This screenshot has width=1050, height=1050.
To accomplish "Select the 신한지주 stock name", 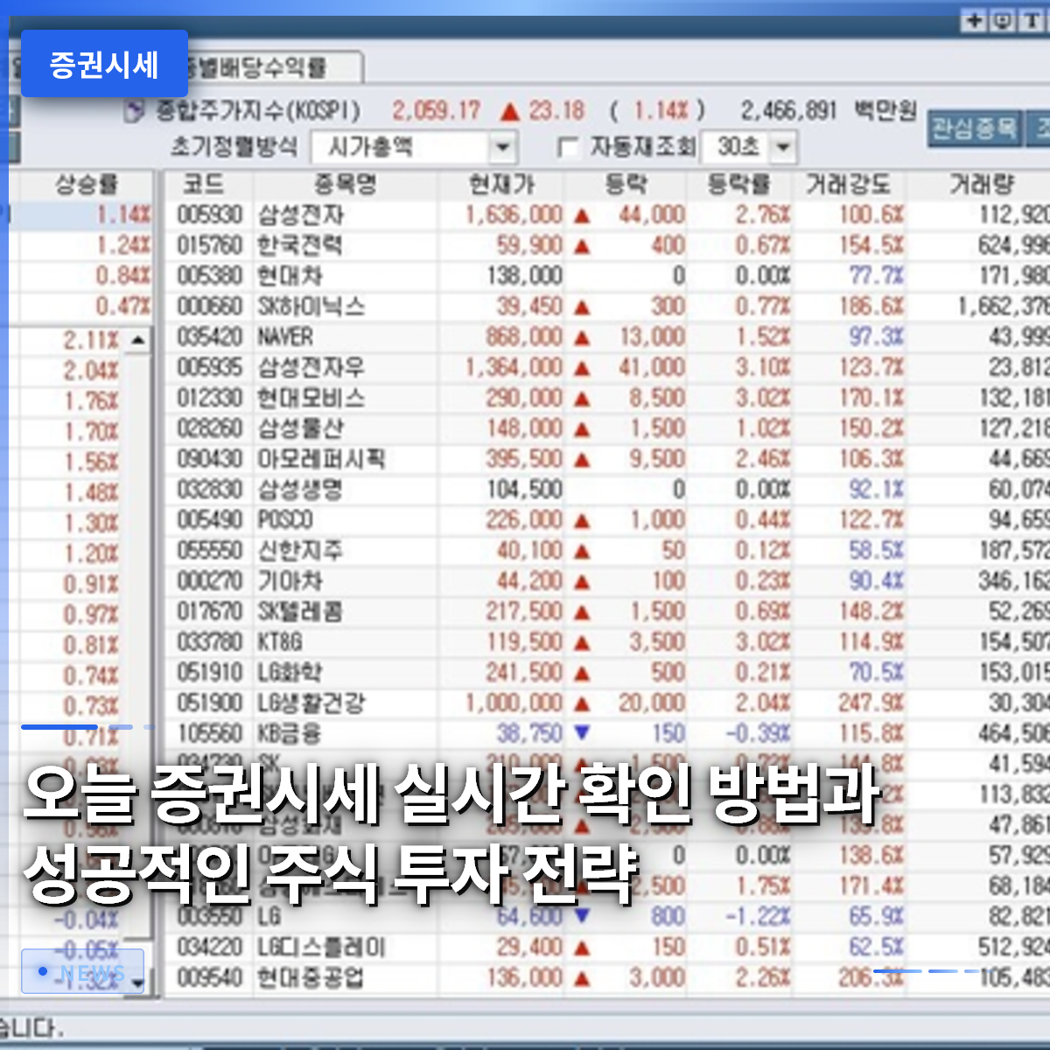I will [x=300, y=550].
